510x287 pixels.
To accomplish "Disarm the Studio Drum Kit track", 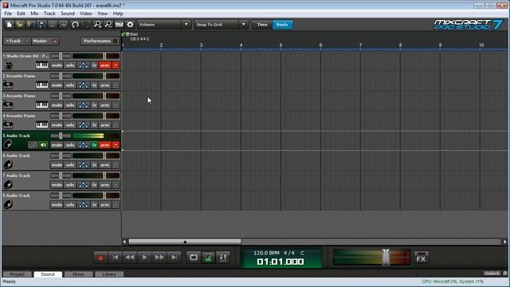I will (104, 65).
